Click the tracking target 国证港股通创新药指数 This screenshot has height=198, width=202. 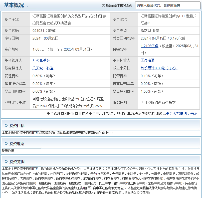(x=158, y=102)
